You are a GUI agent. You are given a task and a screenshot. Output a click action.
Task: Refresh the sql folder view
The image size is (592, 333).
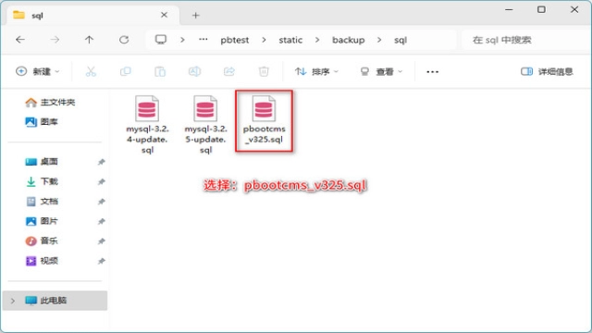[x=124, y=40]
